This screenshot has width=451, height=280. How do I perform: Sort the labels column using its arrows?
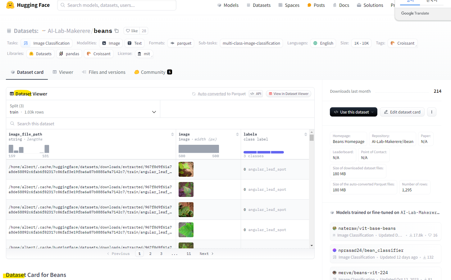point(306,134)
